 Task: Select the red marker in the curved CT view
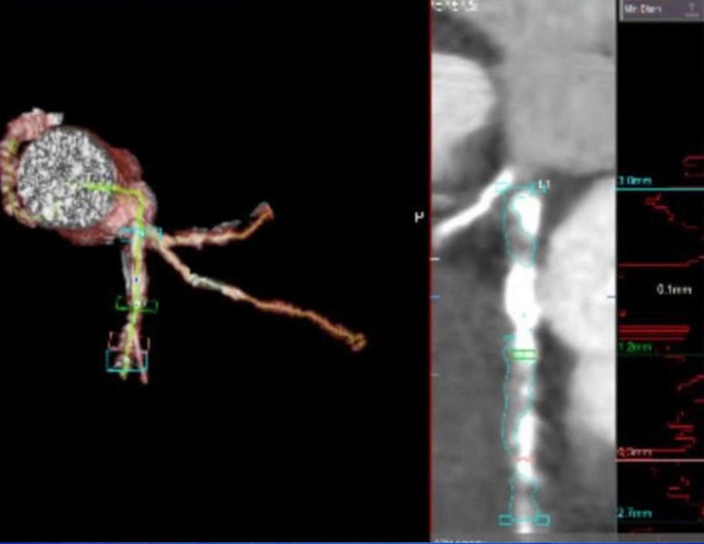click(x=523, y=459)
